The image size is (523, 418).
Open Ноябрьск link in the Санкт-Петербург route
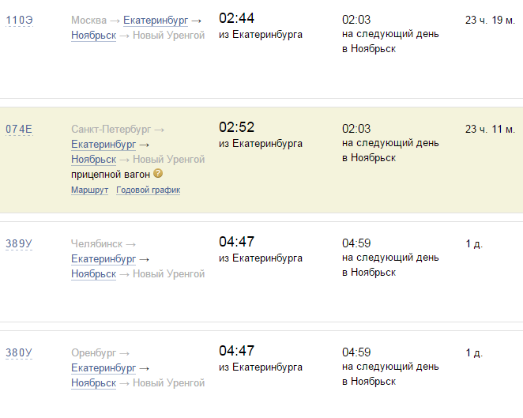coord(93,160)
